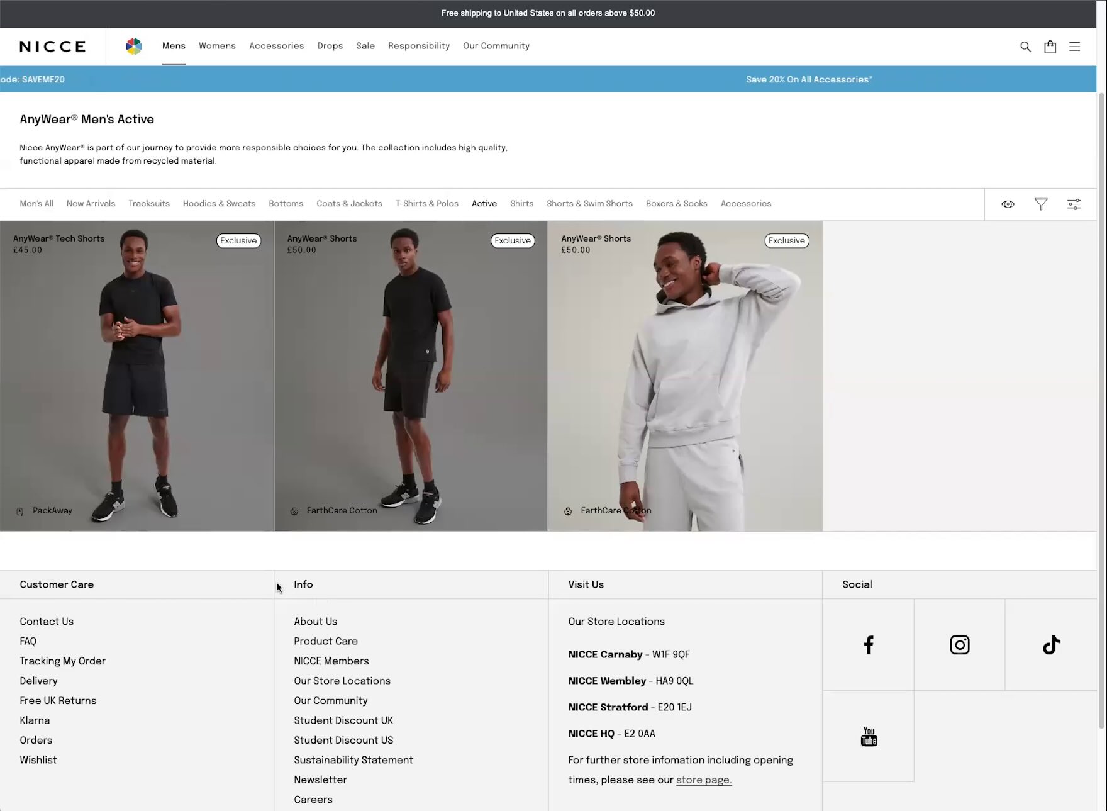This screenshot has width=1107, height=811.
Task: Open the hamburger menu icon
Action: pos(1074,47)
